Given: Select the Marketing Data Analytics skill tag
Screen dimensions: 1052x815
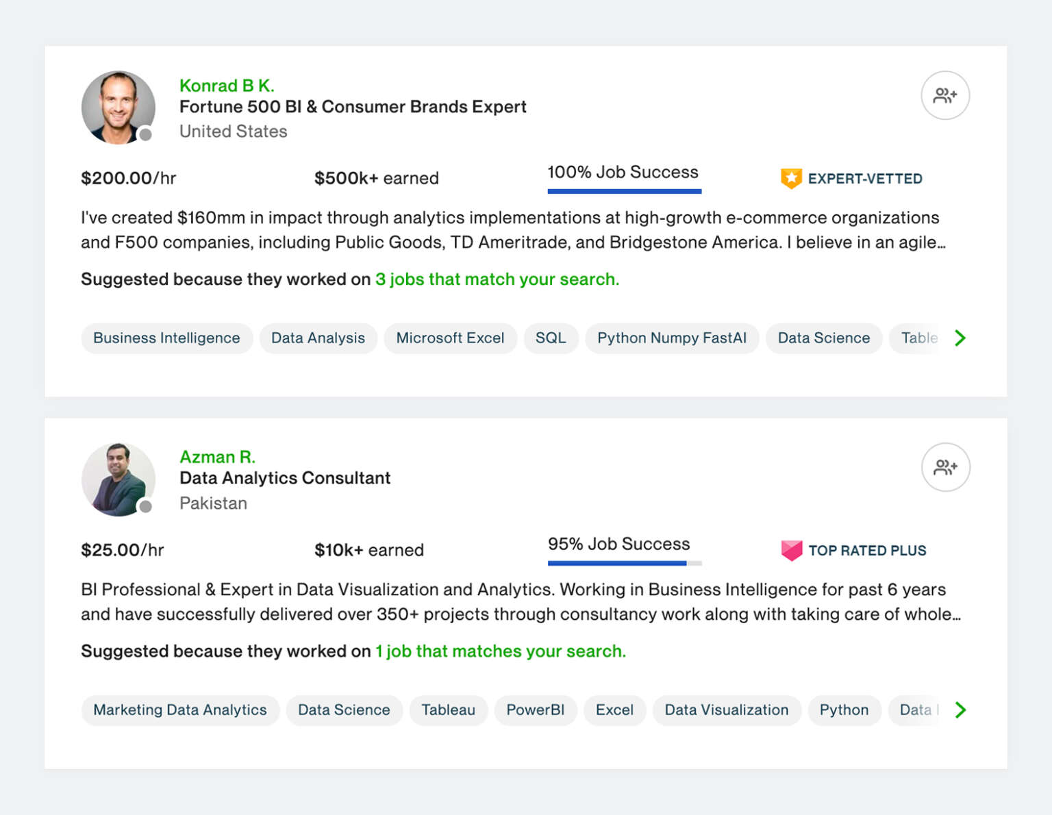Looking at the screenshot, I should pyautogui.click(x=179, y=710).
